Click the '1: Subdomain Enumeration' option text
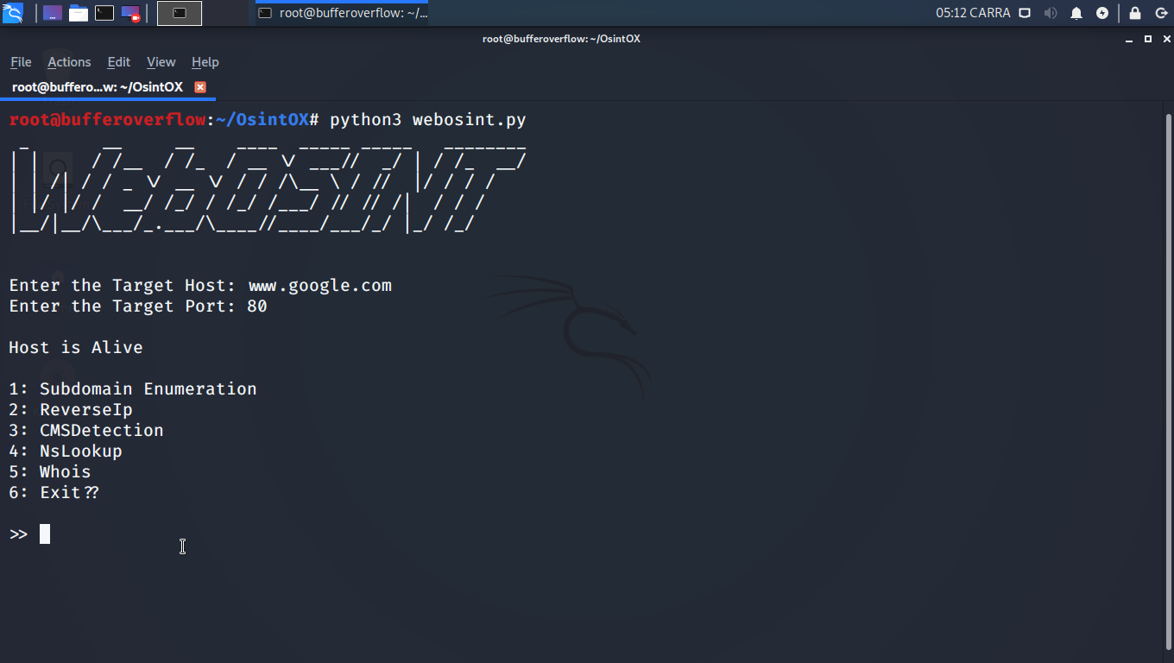1174x663 pixels. coord(133,389)
